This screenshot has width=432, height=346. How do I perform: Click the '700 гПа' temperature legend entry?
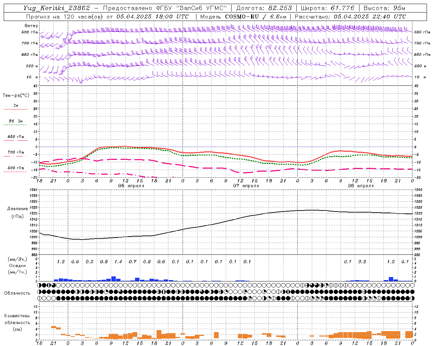click(x=16, y=152)
